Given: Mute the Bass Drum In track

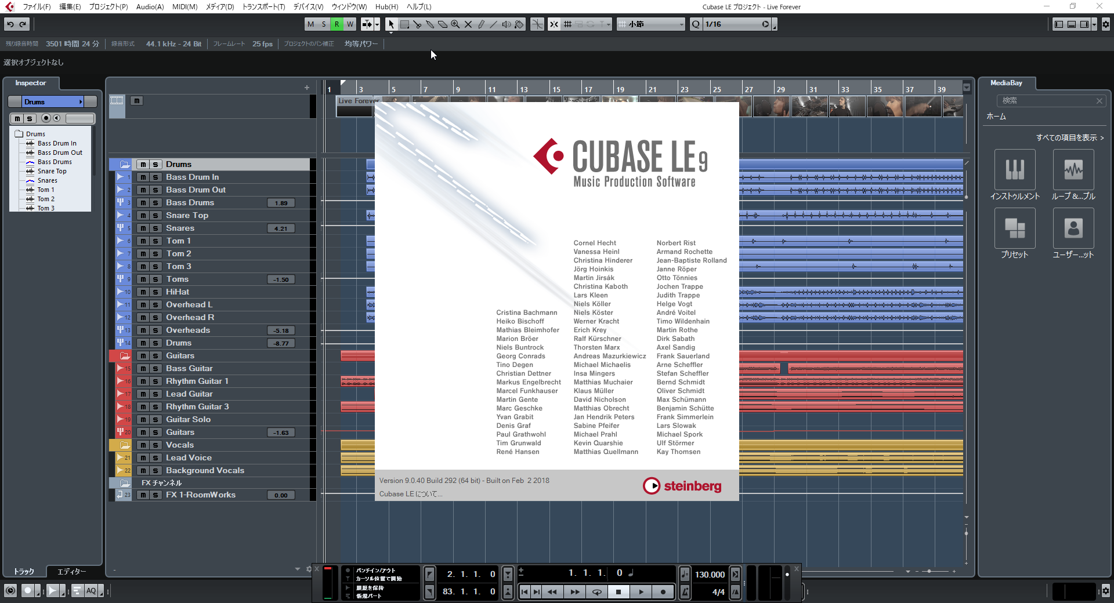Looking at the screenshot, I should 143,177.
